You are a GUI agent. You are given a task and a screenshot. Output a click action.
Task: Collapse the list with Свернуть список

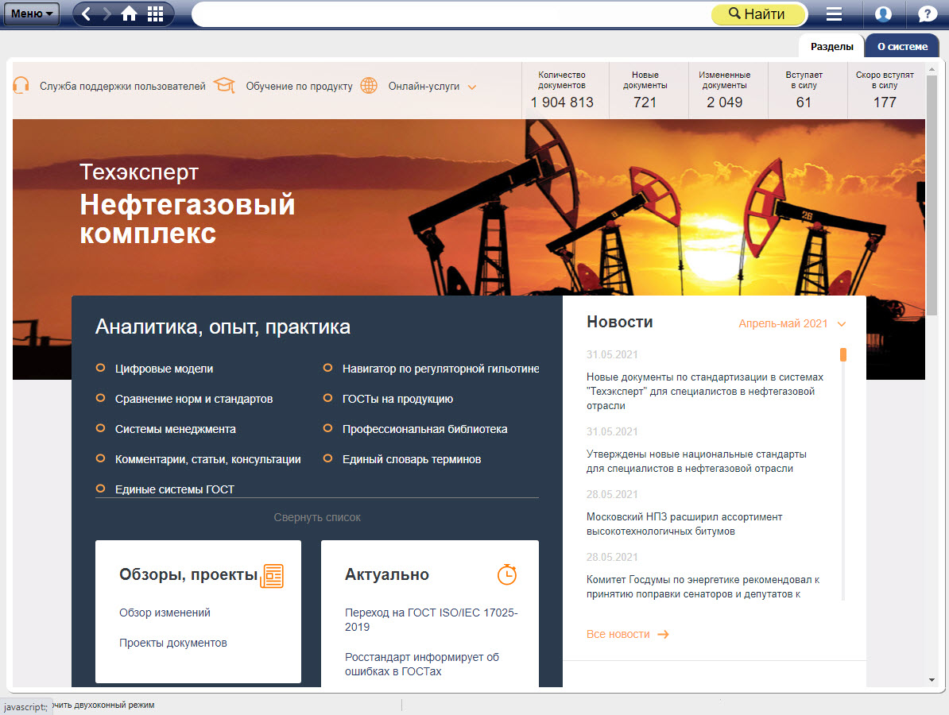click(x=317, y=517)
